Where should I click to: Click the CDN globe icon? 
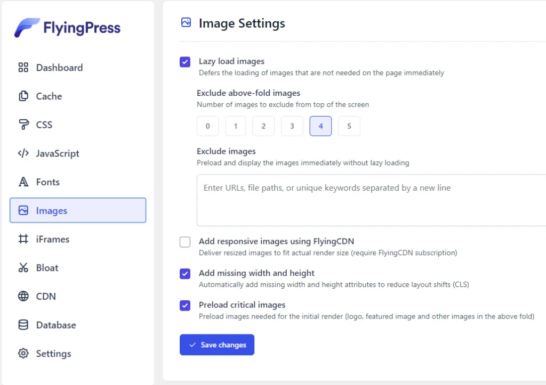point(23,297)
